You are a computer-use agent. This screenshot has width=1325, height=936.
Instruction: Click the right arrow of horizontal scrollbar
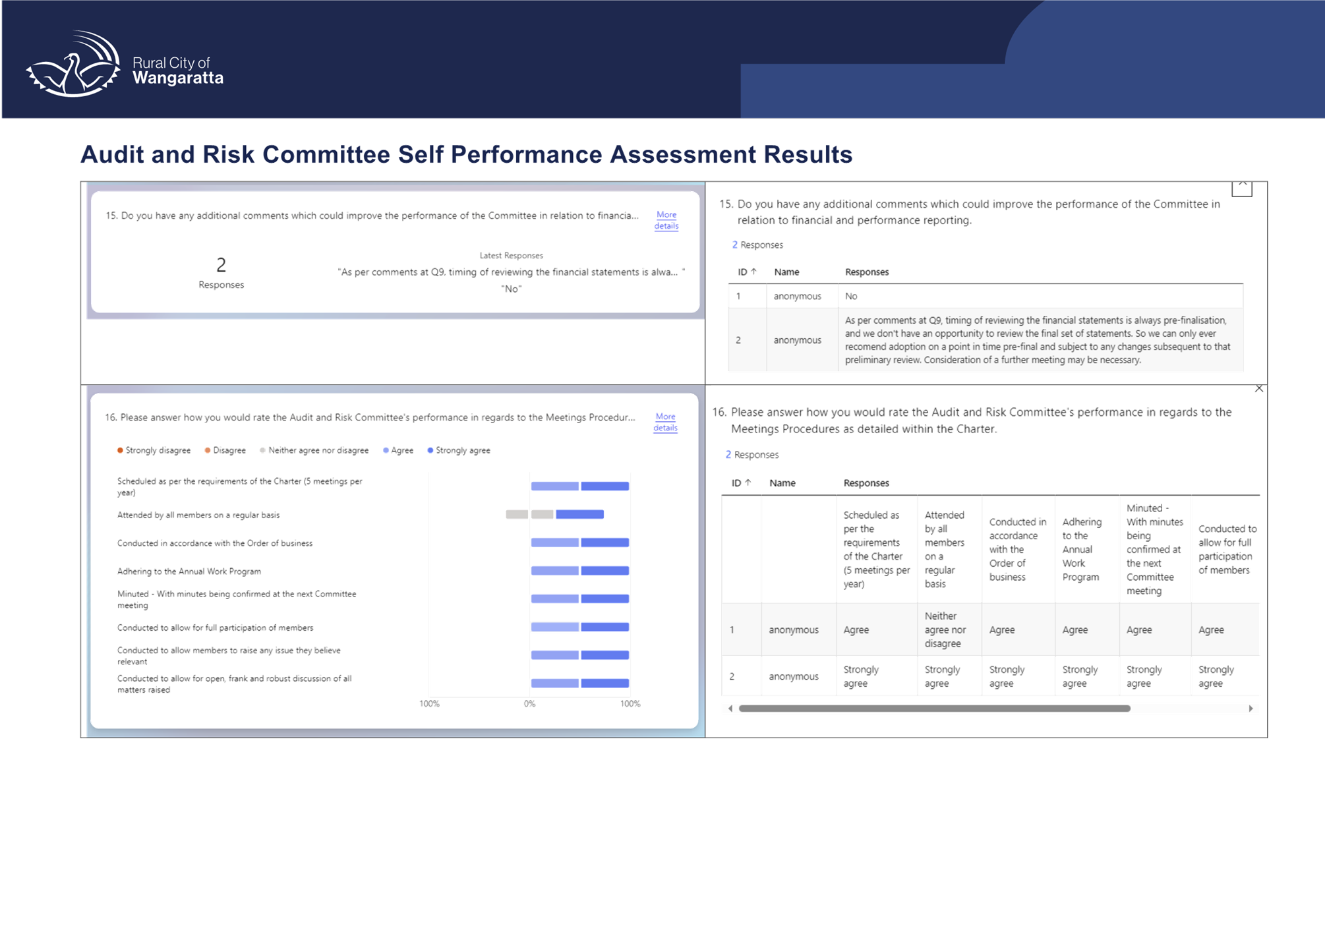1251,709
